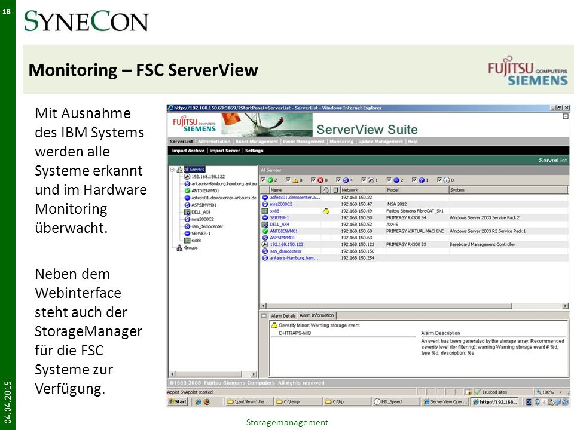The image size is (574, 430).
Task: Toggle the blue minus status filter checkbox
Action: (x=389, y=180)
